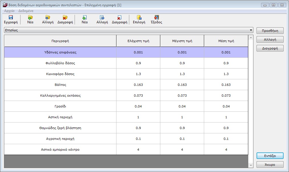This screenshot has width=289, height=172.
Task: Open the Αρχείο menu
Action: pos(9,11)
